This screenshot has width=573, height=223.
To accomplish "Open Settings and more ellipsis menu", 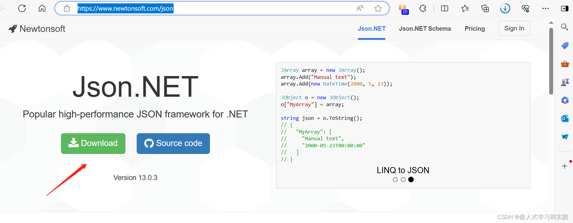I will coord(546,9).
